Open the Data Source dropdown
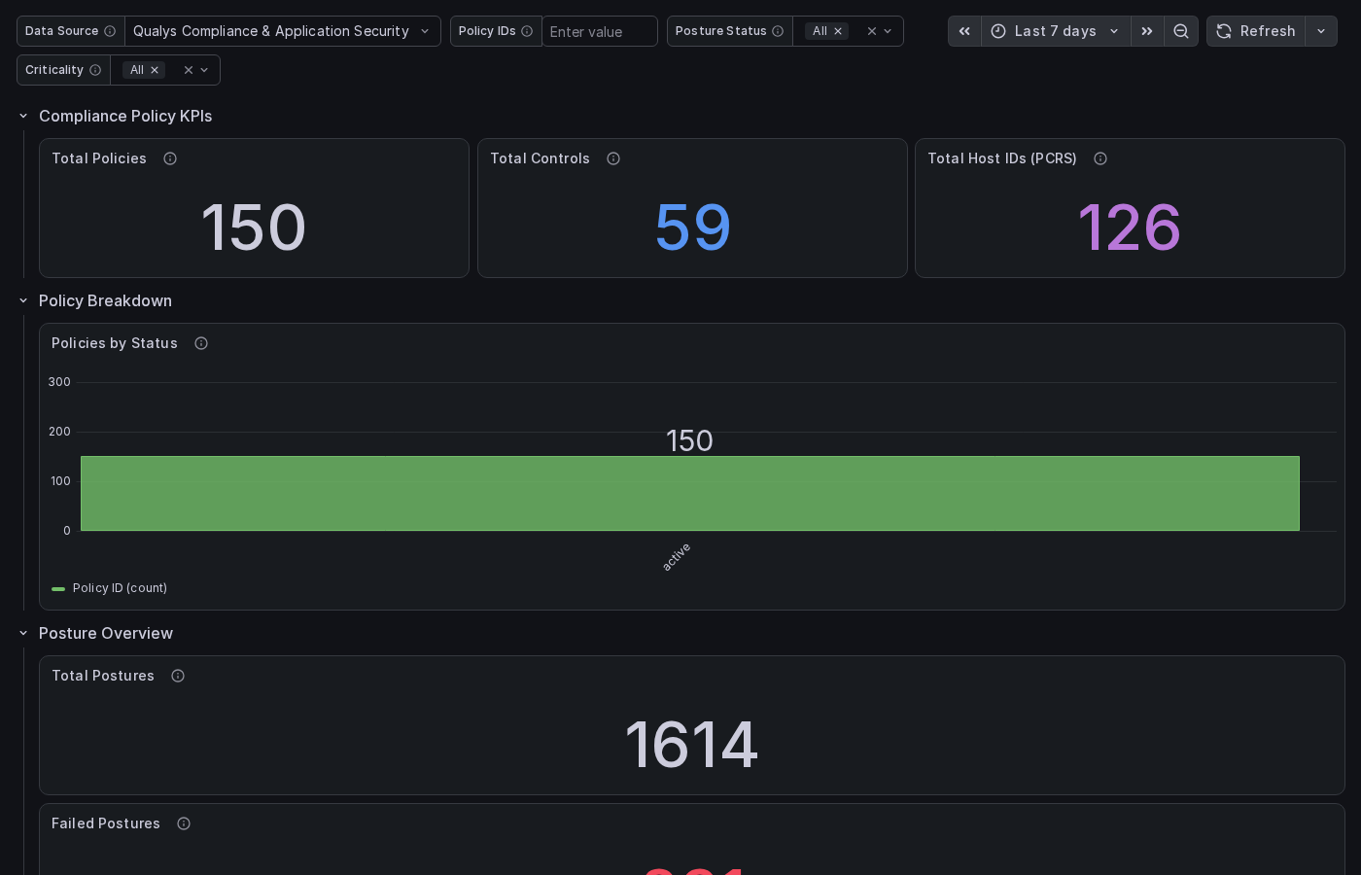This screenshot has width=1361, height=875. (283, 31)
